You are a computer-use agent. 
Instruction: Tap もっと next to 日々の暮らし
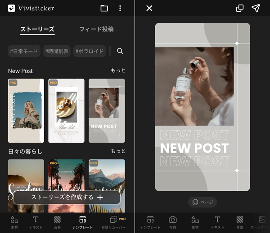[x=118, y=151]
